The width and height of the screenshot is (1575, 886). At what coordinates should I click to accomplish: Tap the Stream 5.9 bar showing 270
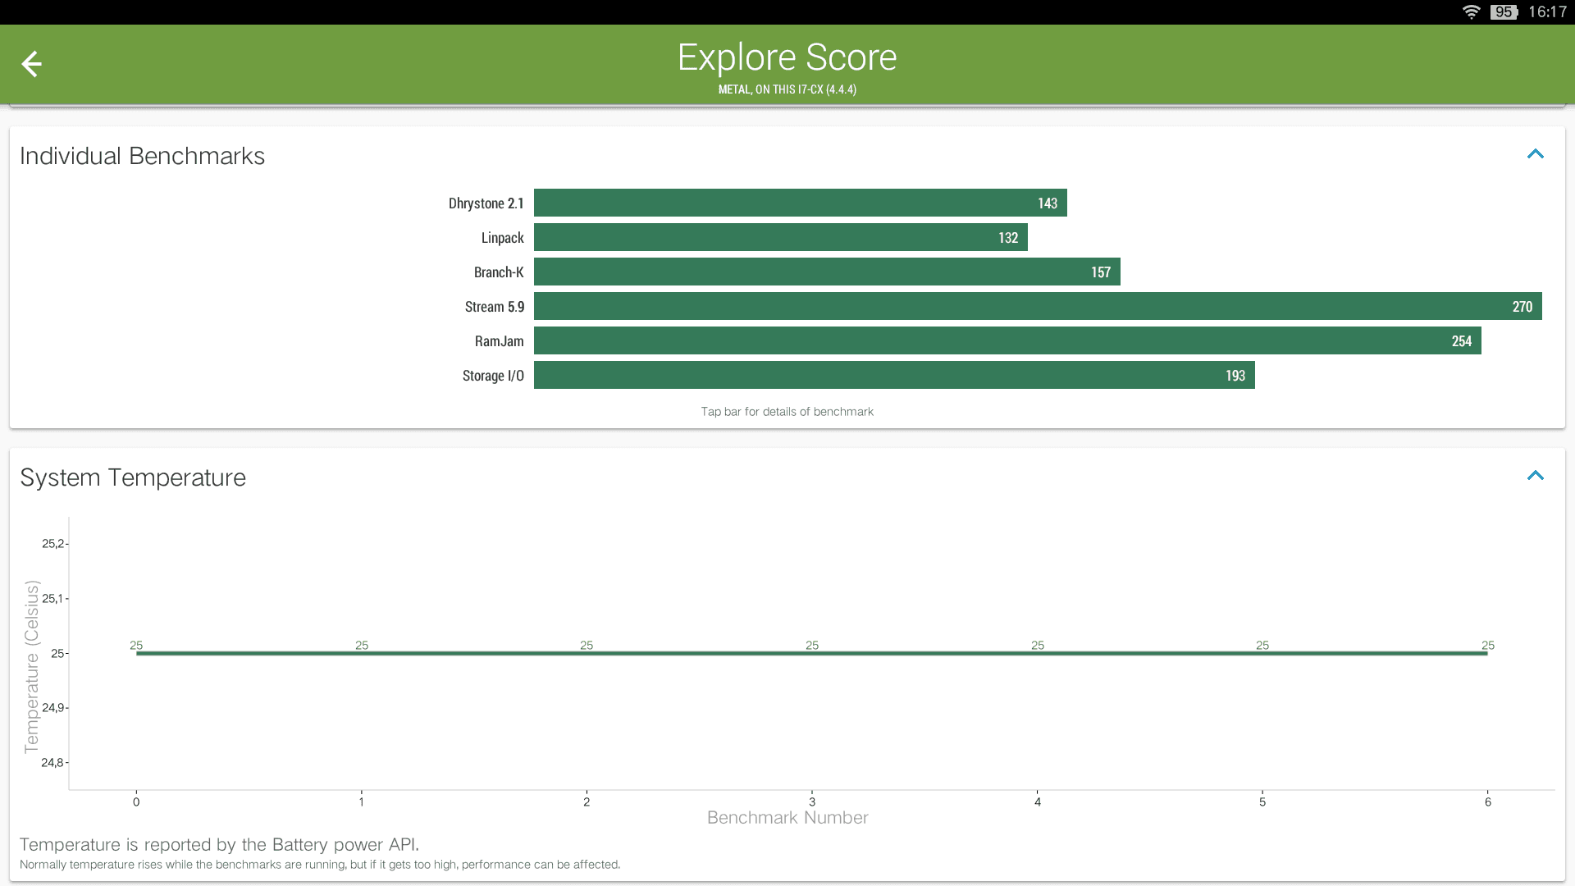[x=1038, y=306]
